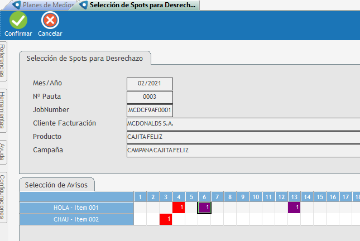The width and height of the screenshot is (360, 241).
Task: Select the red spot on day 3 for CHAU
Action: coord(166,219)
